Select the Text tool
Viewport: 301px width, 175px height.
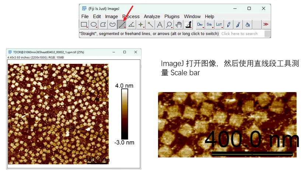tap(160, 25)
